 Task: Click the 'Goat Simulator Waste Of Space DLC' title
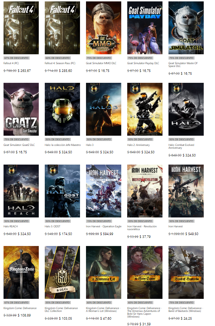pos(183,65)
